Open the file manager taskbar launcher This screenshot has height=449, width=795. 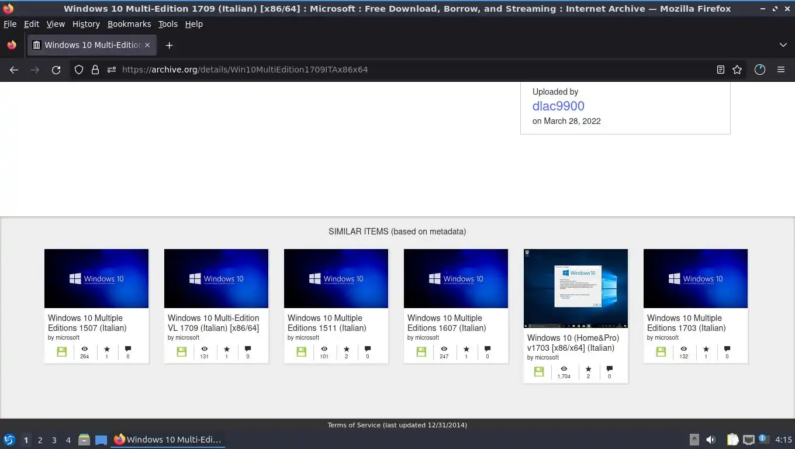click(84, 440)
